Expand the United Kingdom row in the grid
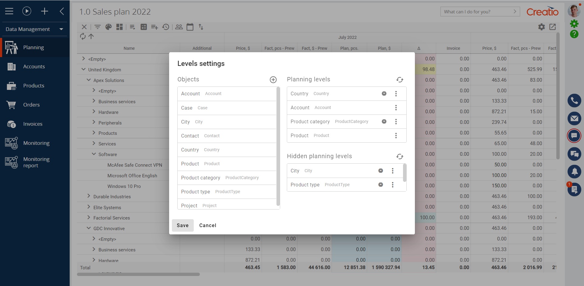 click(x=83, y=69)
